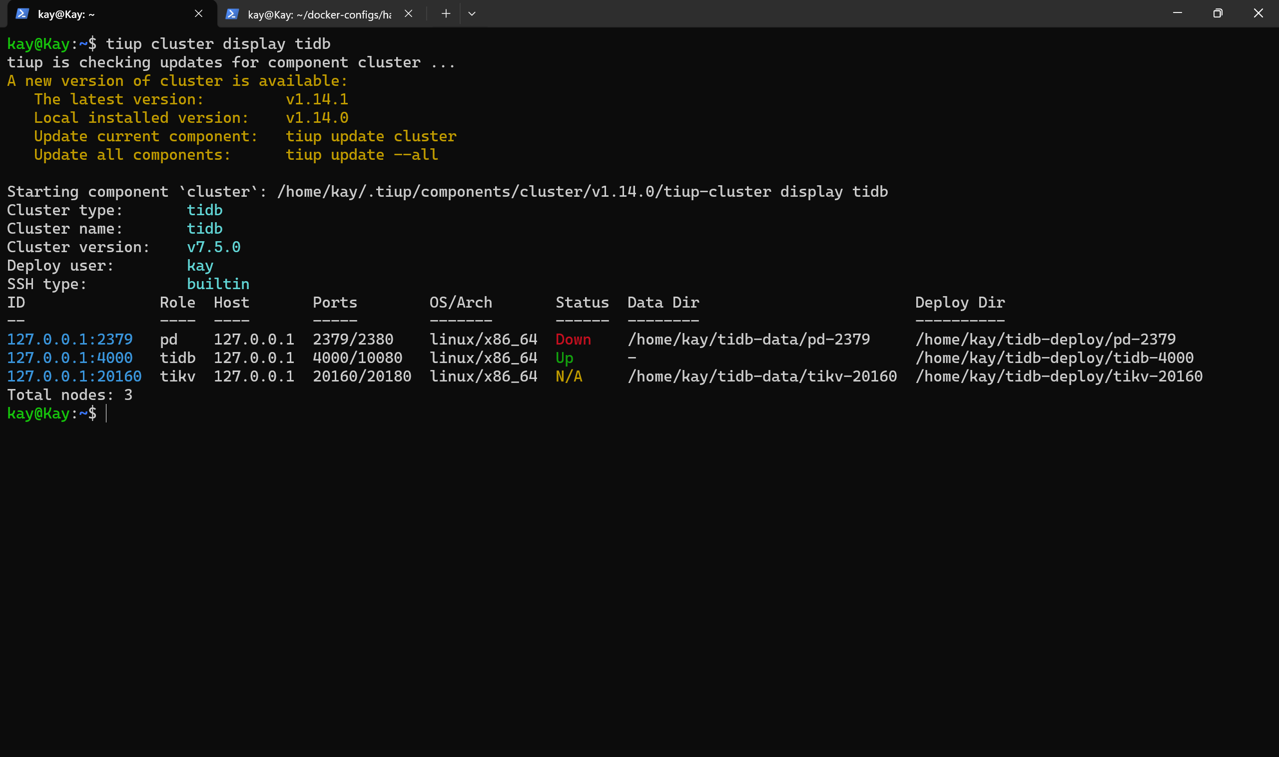Close the kay@Kay: ~ tab
The image size is (1279, 757).
click(198, 14)
